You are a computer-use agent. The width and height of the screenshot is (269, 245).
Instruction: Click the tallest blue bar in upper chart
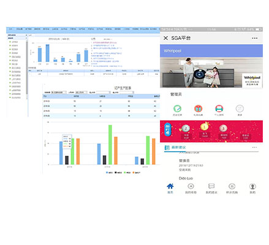(x=47, y=53)
